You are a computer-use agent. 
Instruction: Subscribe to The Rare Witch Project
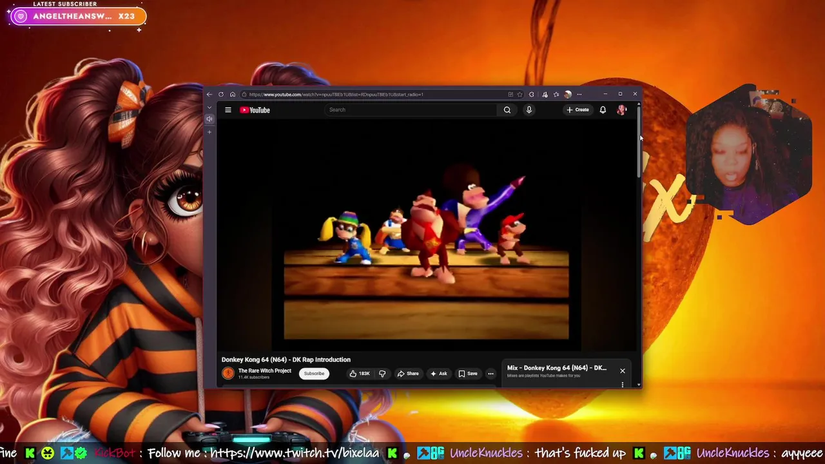pyautogui.click(x=315, y=373)
